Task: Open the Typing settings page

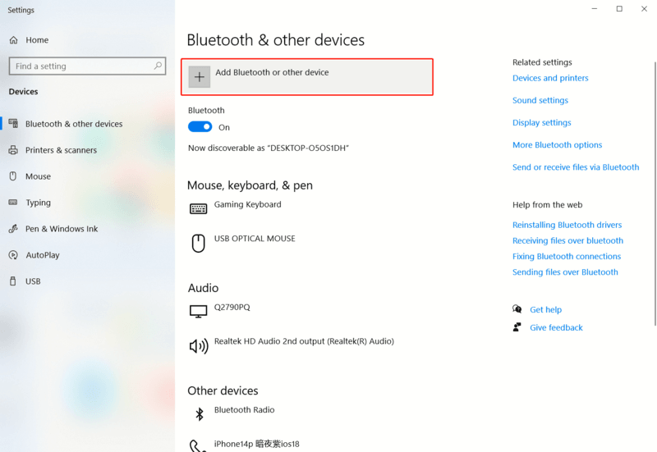Action: (38, 203)
